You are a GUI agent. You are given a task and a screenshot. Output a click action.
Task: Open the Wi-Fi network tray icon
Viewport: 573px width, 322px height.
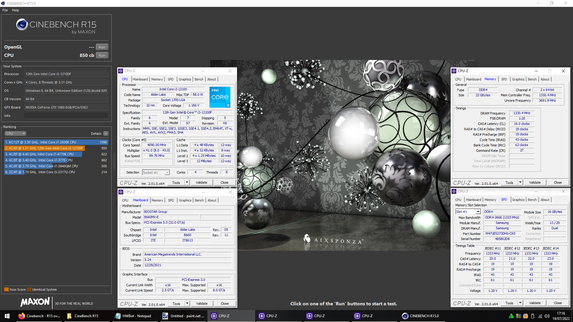click(540, 316)
